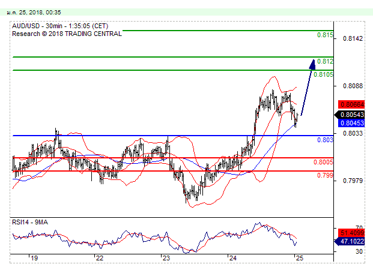The width and height of the screenshot is (373, 273).
Task: Click the blue 0.80453 price tag
Action: point(351,123)
